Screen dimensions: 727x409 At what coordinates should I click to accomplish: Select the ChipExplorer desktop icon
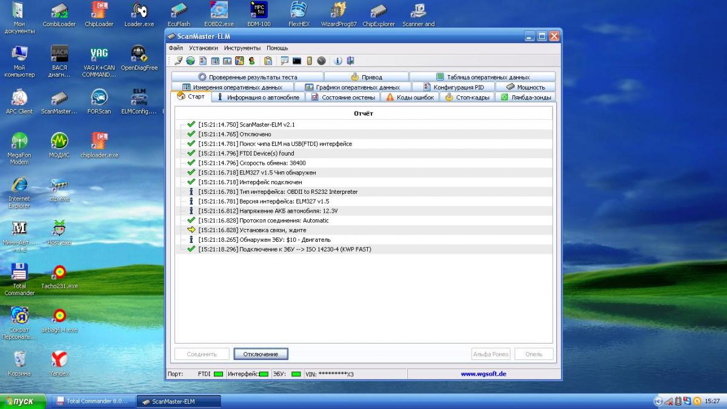click(x=379, y=15)
